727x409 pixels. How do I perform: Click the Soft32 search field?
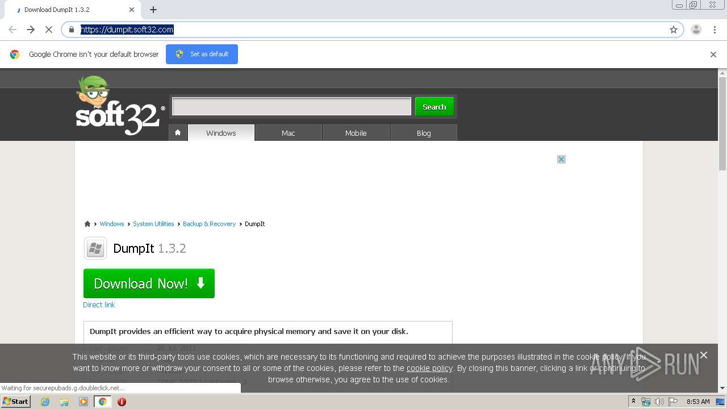click(x=291, y=106)
